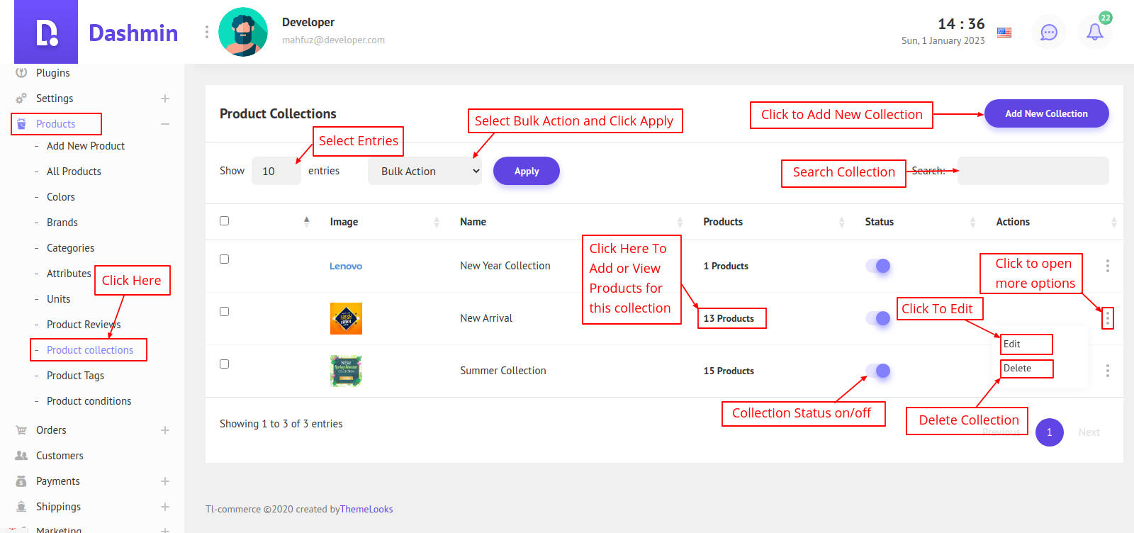Toggle status switch for New Year Collection
This screenshot has width=1134, height=533.
point(878,266)
